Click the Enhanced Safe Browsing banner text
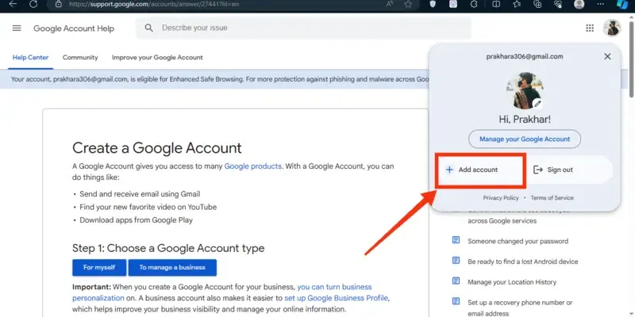 [219, 79]
